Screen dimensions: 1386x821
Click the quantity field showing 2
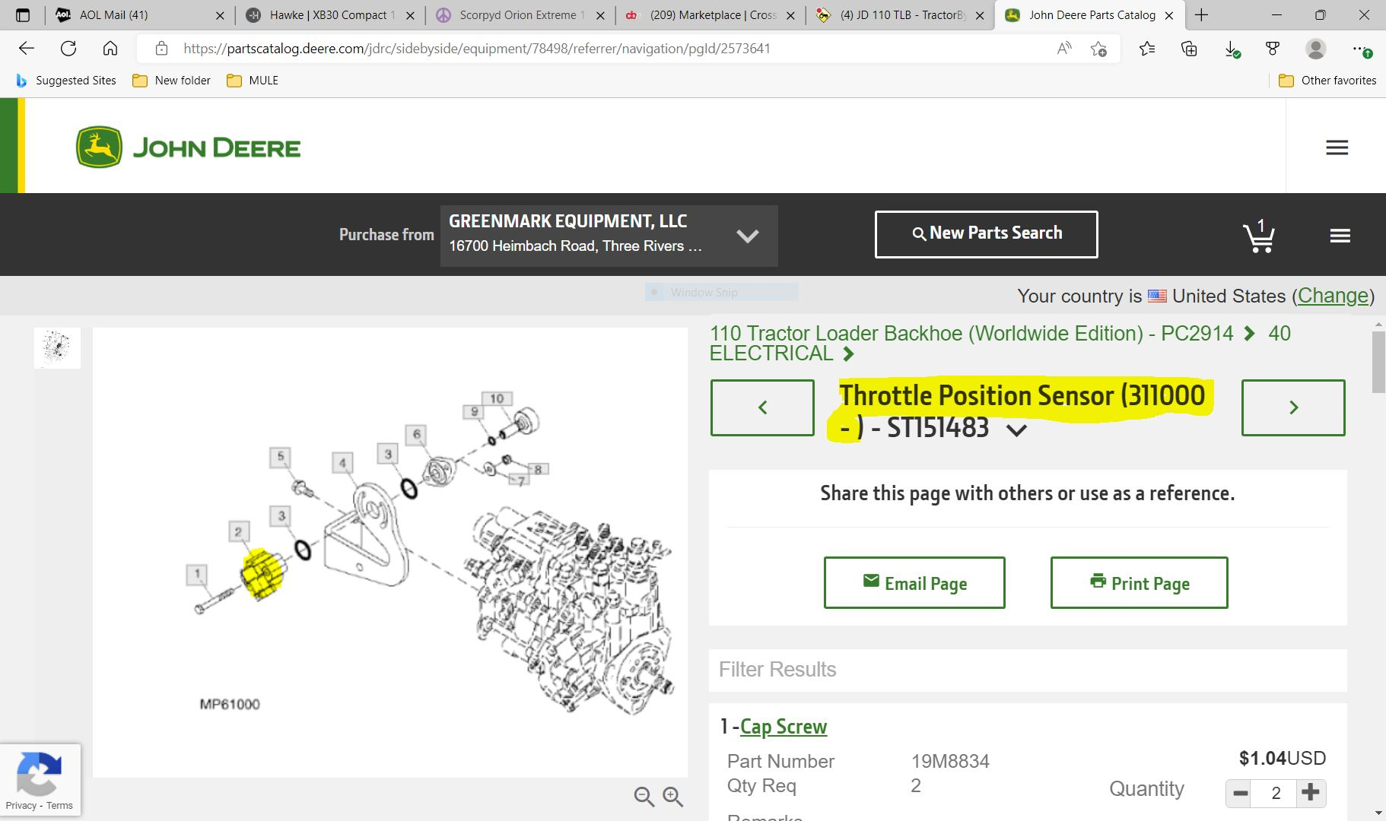coord(1276,794)
